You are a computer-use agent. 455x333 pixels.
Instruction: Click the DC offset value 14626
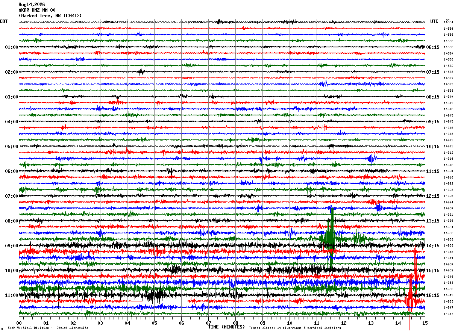coord(448,196)
